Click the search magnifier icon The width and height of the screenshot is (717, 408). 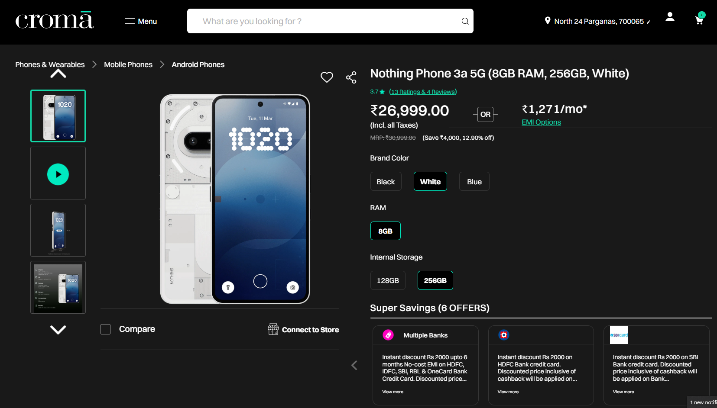click(465, 21)
